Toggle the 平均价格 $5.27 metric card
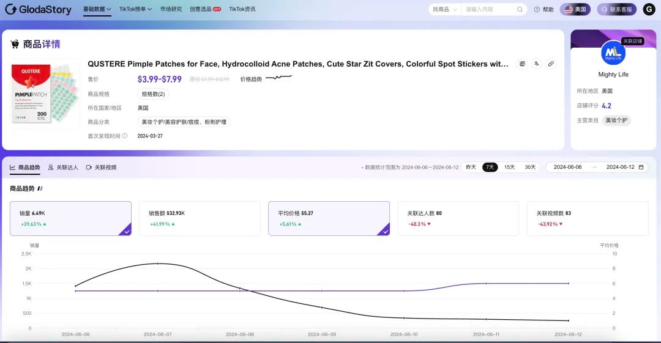 coord(329,218)
